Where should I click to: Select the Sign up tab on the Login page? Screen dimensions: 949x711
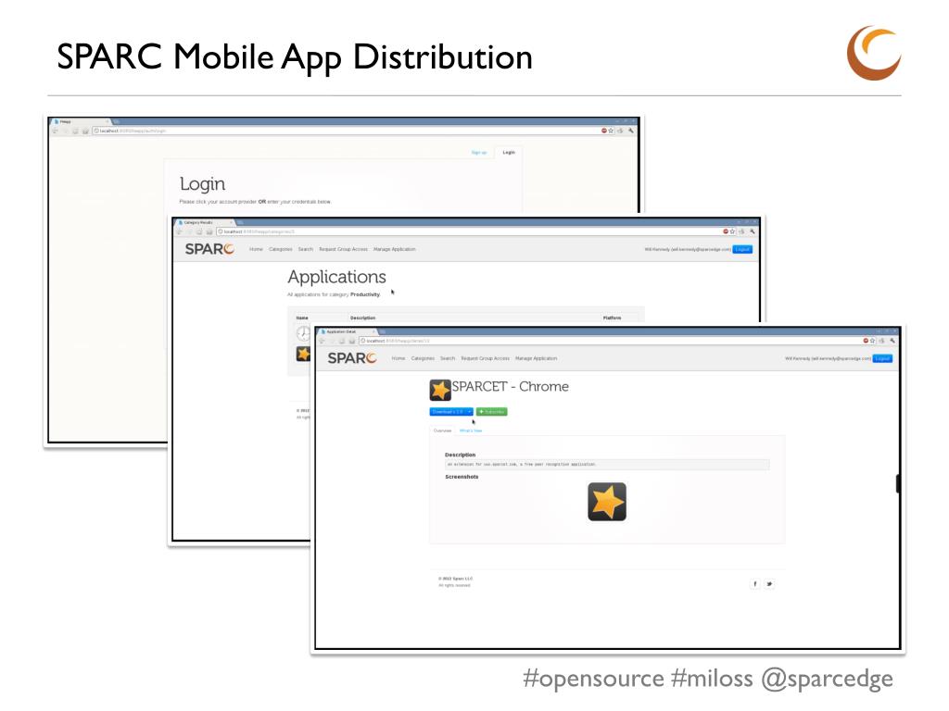[479, 153]
